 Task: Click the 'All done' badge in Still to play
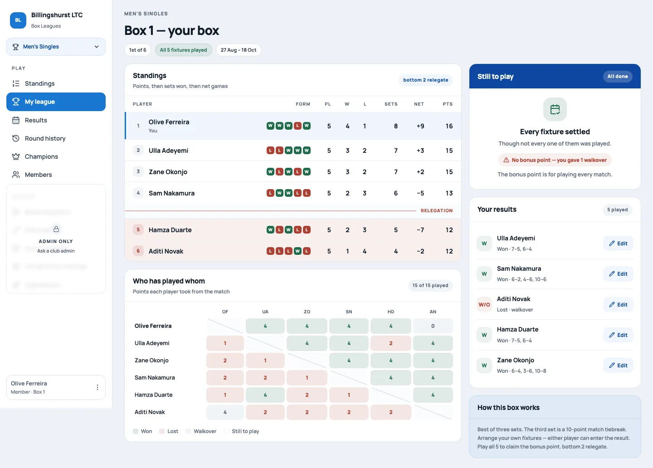(618, 76)
